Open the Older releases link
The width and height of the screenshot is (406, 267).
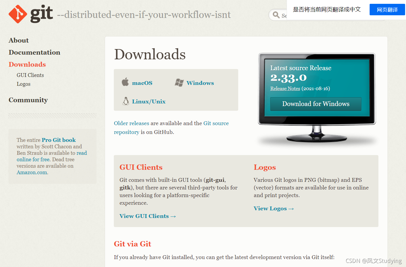pyautogui.click(x=131, y=123)
